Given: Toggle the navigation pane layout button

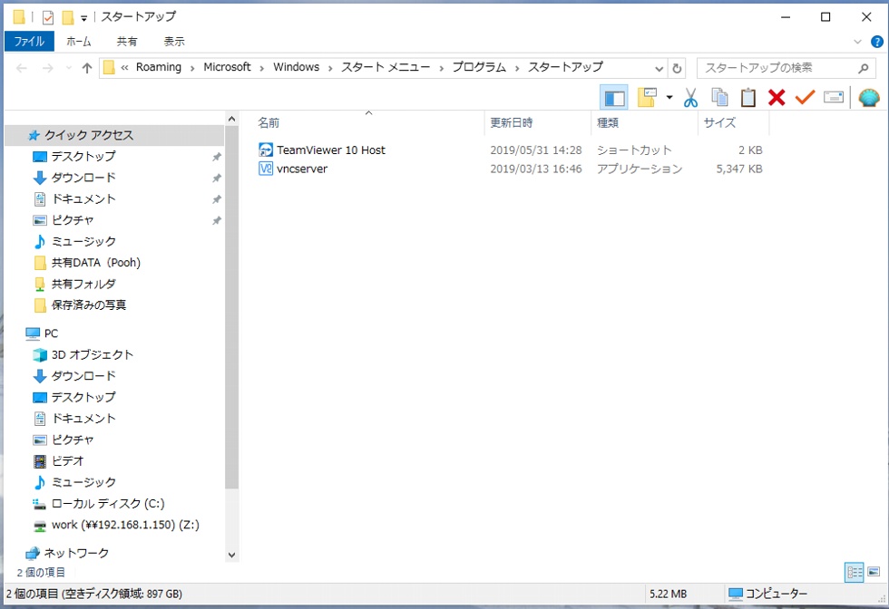Looking at the screenshot, I should coord(614,97).
